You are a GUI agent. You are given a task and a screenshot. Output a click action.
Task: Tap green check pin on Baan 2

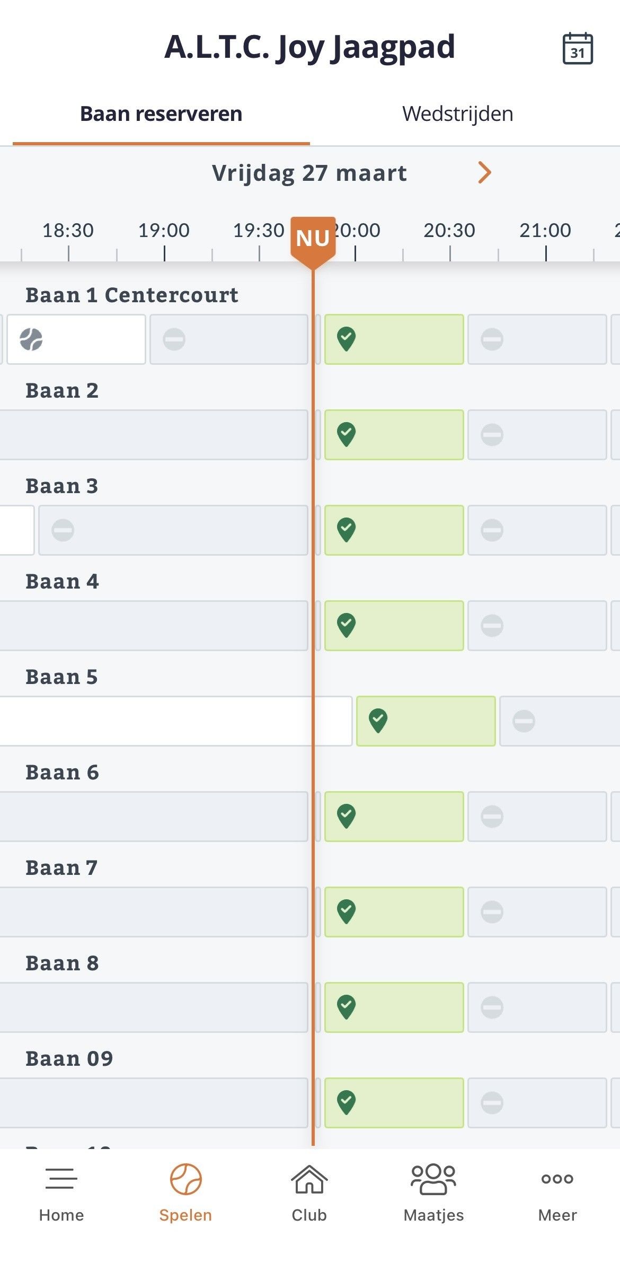click(347, 434)
